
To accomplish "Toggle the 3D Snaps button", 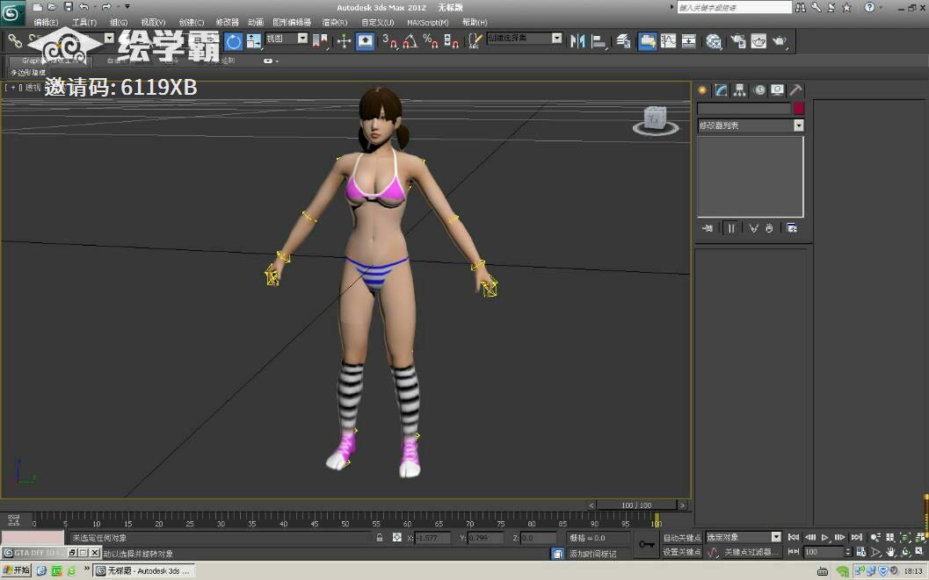I will click(389, 41).
